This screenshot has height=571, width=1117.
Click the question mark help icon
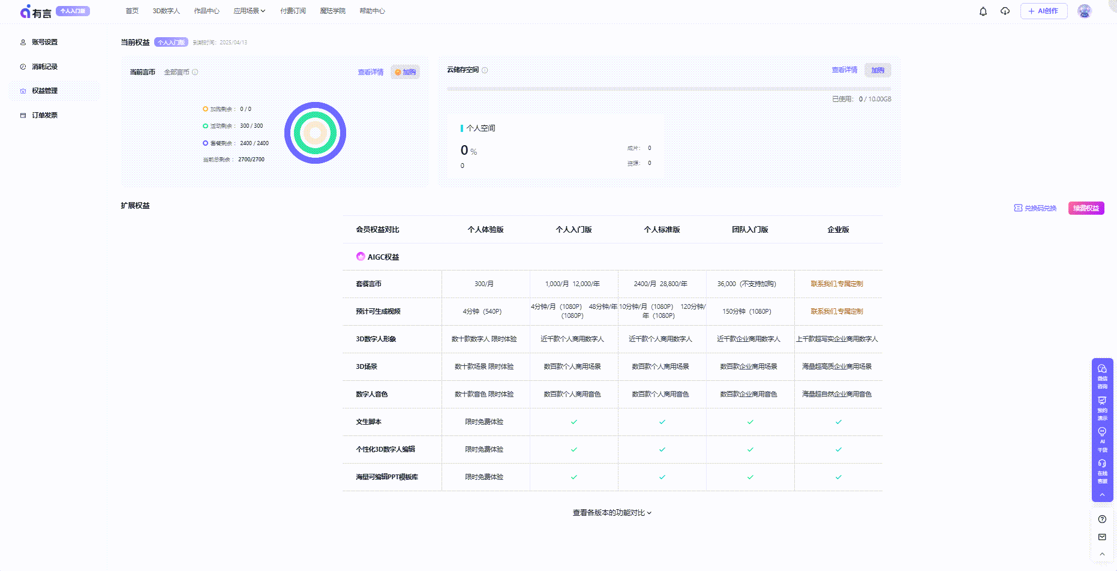(1102, 519)
